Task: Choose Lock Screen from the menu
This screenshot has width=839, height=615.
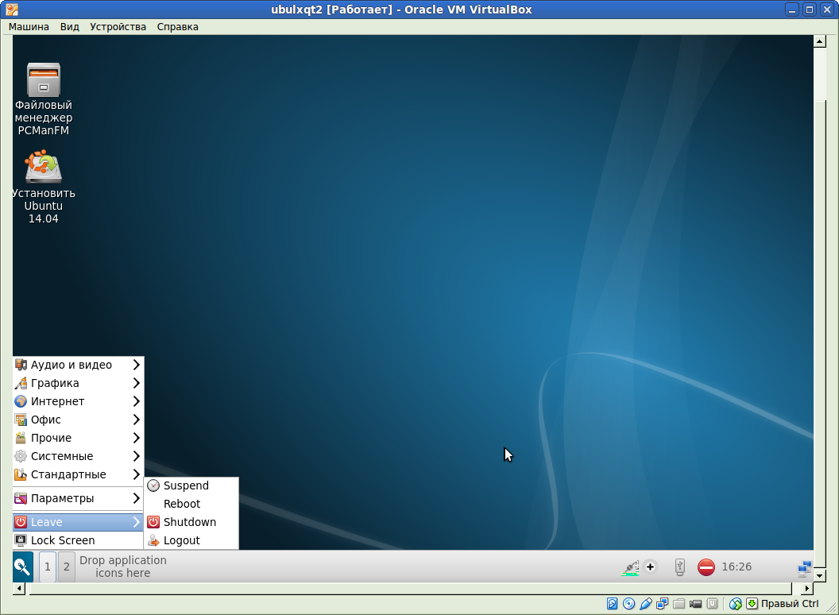Action: tap(78, 540)
